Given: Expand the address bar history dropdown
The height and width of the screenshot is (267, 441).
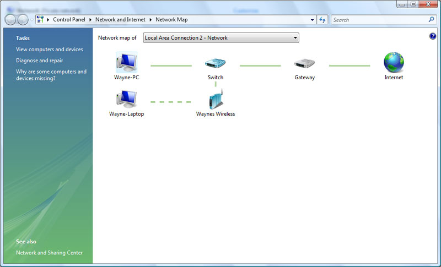Looking at the screenshot, I should 312,20.
